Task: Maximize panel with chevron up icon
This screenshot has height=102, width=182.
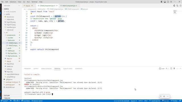Action: point(180,69)
